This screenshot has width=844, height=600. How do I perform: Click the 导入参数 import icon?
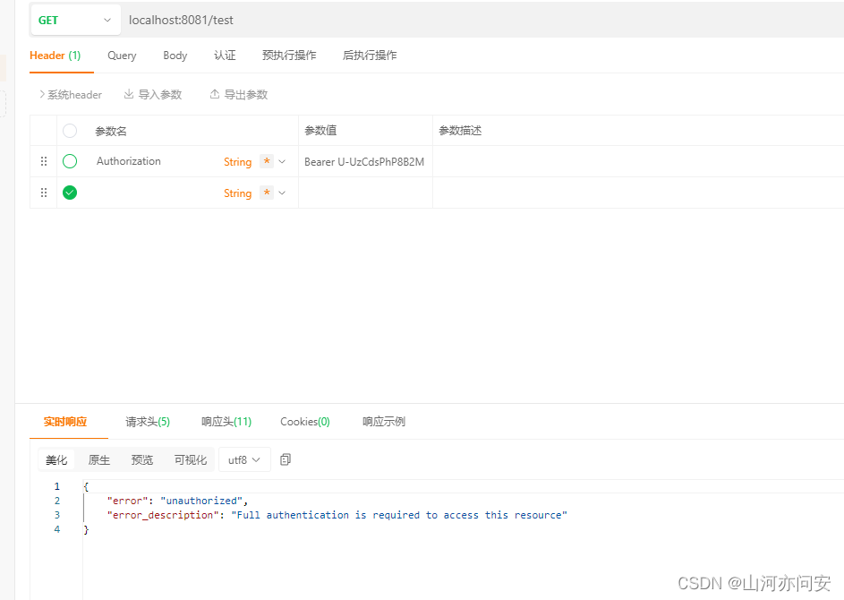(130, 94)
